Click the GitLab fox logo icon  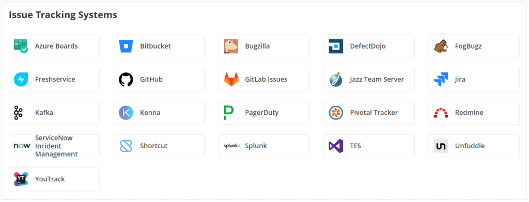231,80
